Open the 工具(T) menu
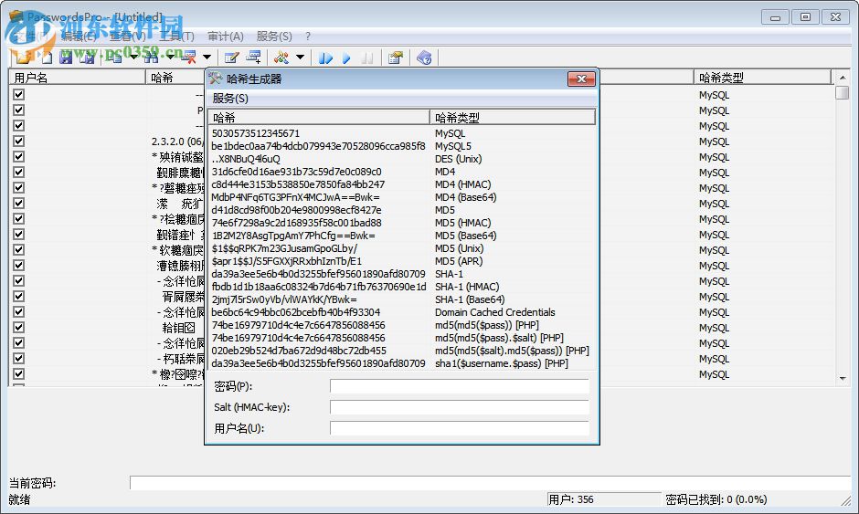 pyautogui.click(x=176, y=37)
